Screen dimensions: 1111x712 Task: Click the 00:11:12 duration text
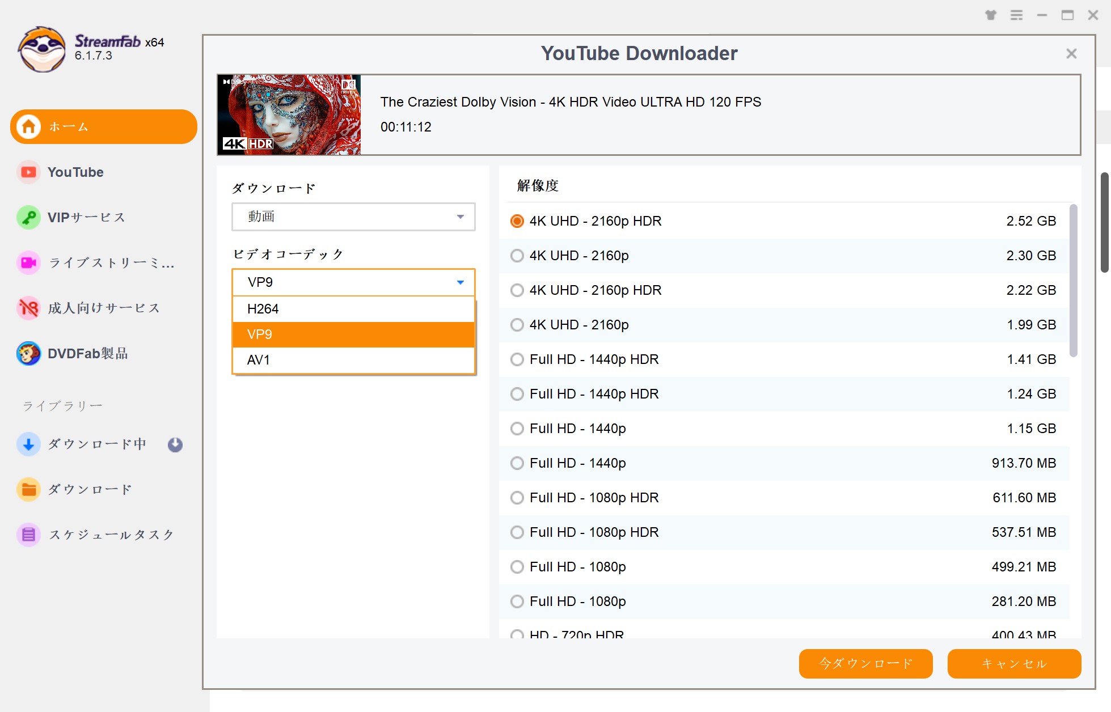click(x=406, y=127)
